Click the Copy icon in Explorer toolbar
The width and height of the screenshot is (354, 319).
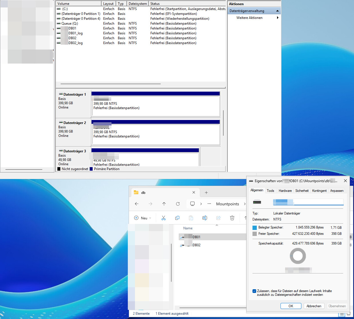(177, 218)
